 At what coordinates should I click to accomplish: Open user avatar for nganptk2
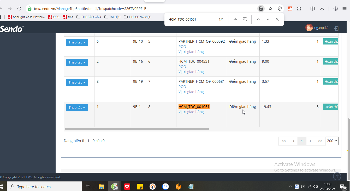[x=309, y=28]
